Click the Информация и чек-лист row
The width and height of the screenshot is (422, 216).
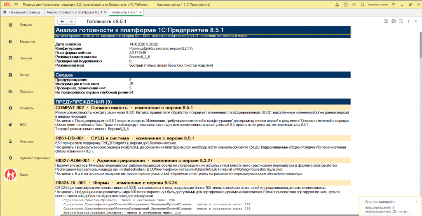pyautogui.click(x=94, y=84)
